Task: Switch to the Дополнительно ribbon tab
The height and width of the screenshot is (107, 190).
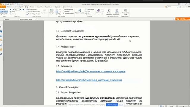Action: (x=67, y=7)
